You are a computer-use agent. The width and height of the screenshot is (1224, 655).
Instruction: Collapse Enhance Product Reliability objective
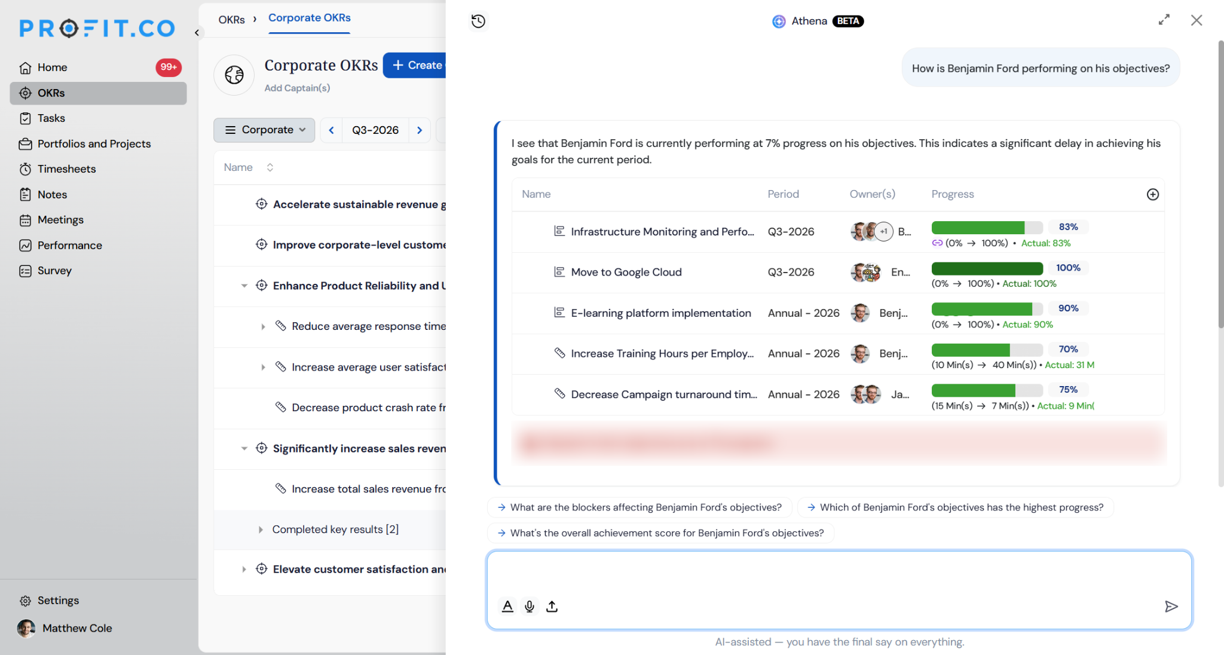(244, 286)
